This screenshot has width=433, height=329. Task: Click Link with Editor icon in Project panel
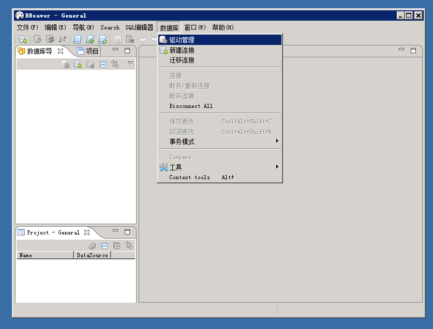pyautogui.click(x=129, y=245)
